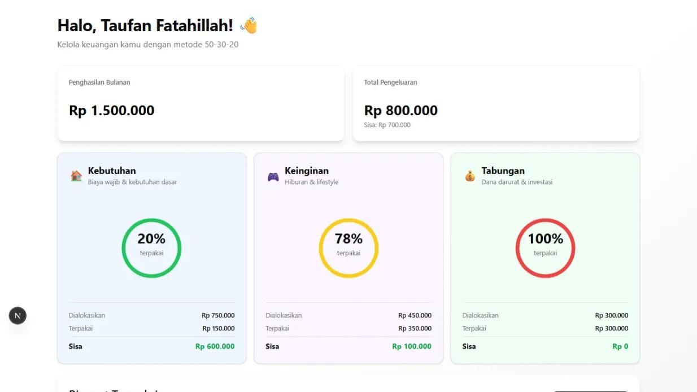Click the Sisa Rp 700.000 text
Viewport: 697px width, 392px height.
[x=387, y=125]
